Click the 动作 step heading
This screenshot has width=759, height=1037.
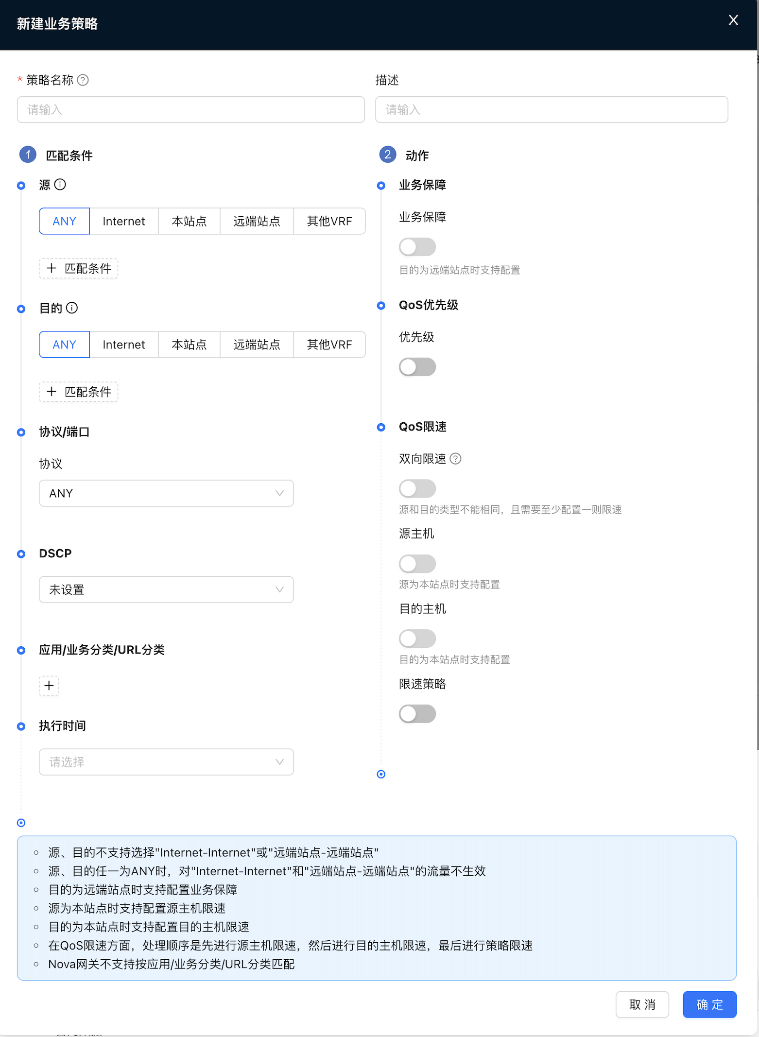point(417,156)
